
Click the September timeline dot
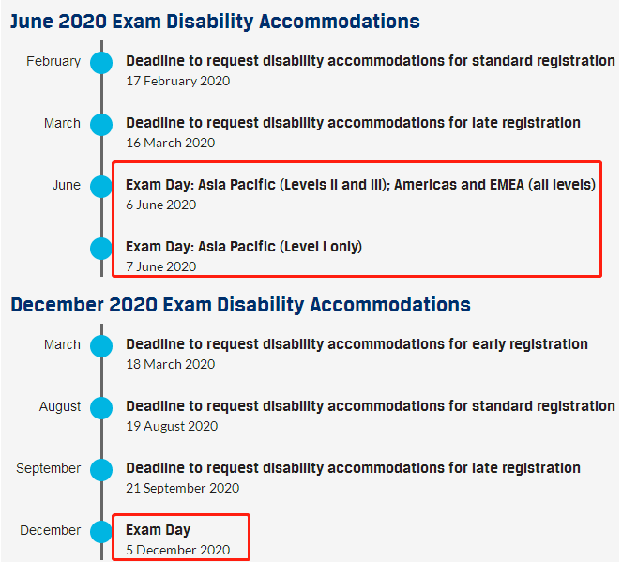click(101, 470)
